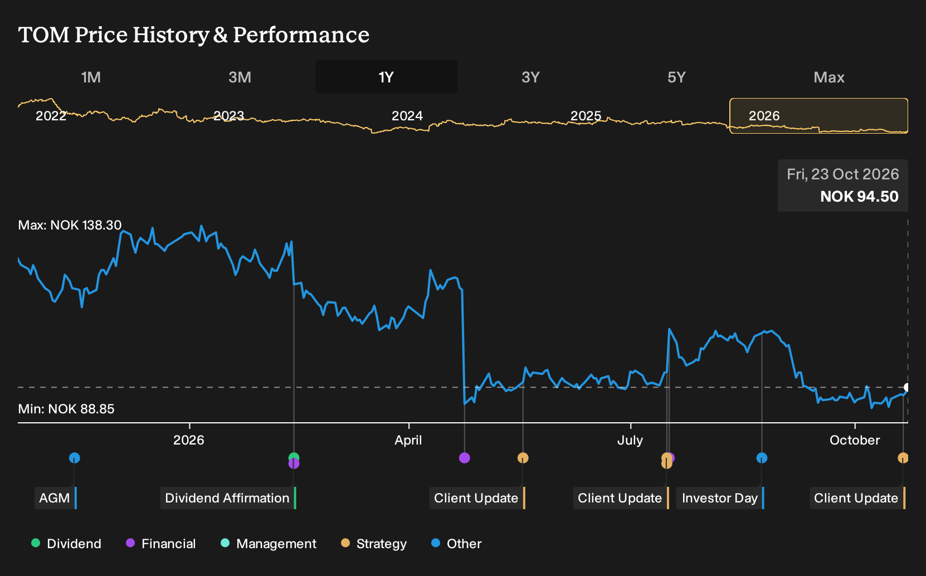This screenshot has height=576, width=926.
Task: Click the purple Financial dot near April
Action: 465,458
